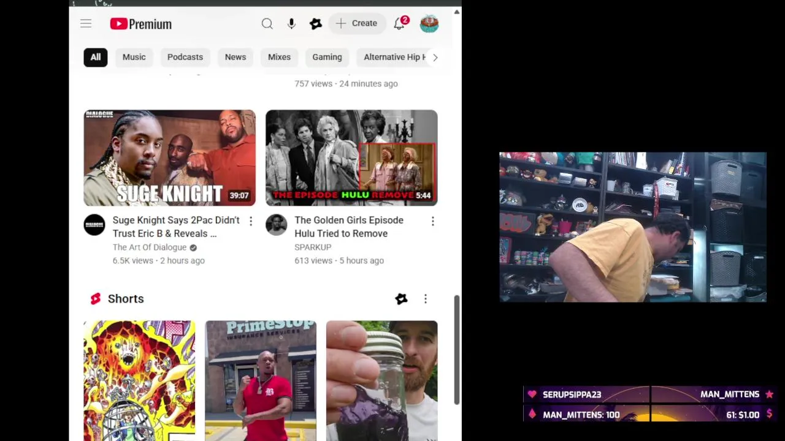
Task: Start voice search with microphone icon
Action: point(291,24)
